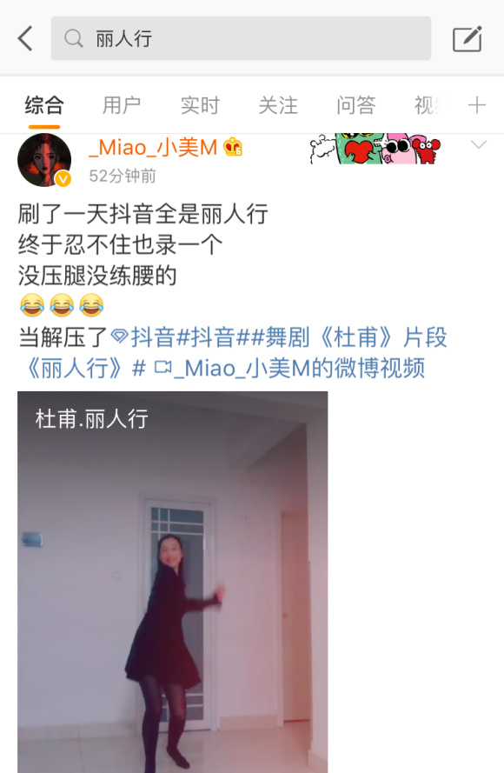Open _Miao_小美M的微博视频 link

(x=289, y=369)
